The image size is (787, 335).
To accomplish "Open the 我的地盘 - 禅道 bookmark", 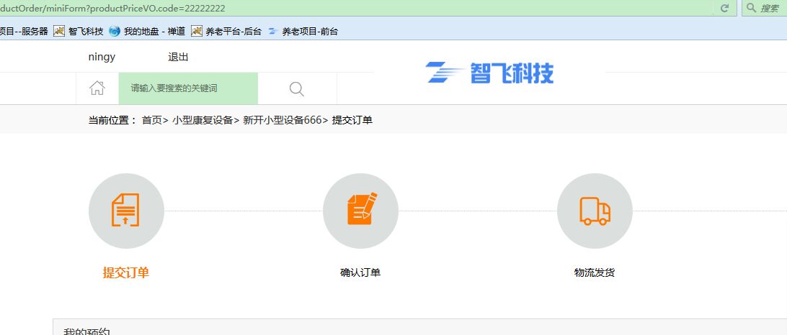I will click(x=147, y=31).
